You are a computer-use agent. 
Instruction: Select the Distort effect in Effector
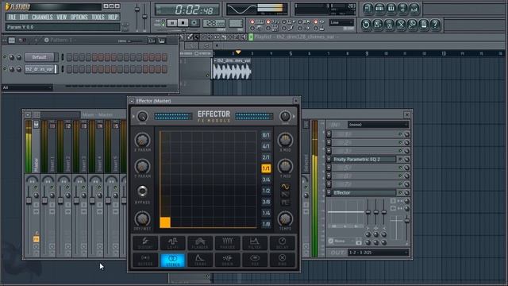pos(145,243)
